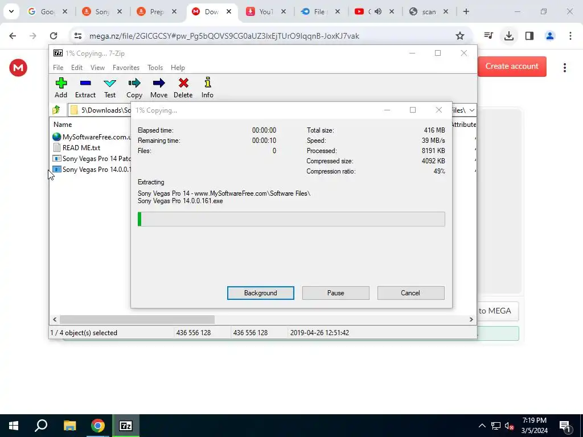The width and height of the screenshot is (583, 437).
Task: Click the Chrome address bar URL
Action: point(224,36)
